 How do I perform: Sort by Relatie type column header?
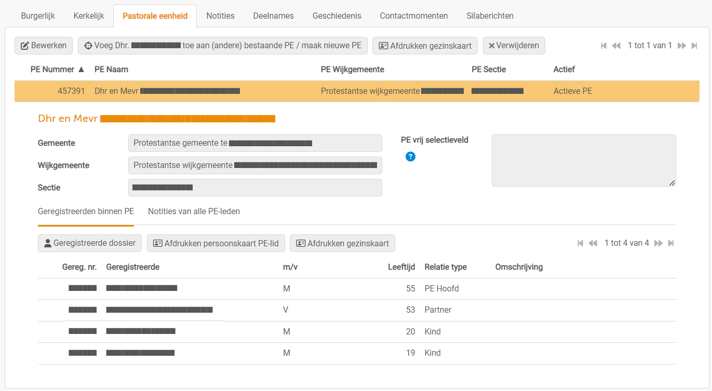pyautogui.click(x=446, y=267)
